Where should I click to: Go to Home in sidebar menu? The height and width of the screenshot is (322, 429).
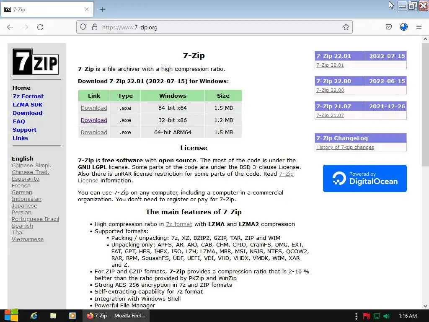point(22,88)
